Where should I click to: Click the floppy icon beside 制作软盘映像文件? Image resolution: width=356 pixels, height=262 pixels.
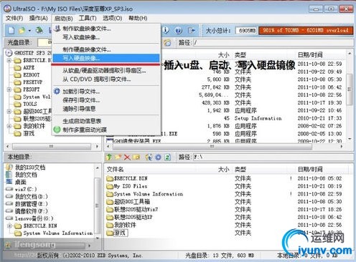point(57,29)
